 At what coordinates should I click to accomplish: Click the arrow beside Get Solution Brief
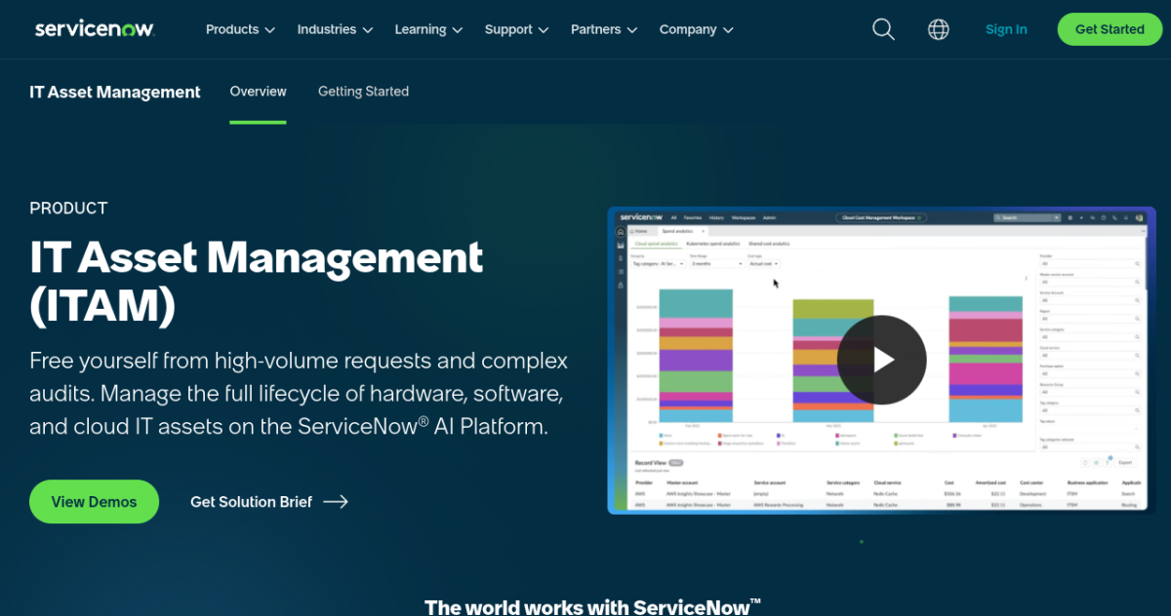pyautogui.click(x=336, y=502)
